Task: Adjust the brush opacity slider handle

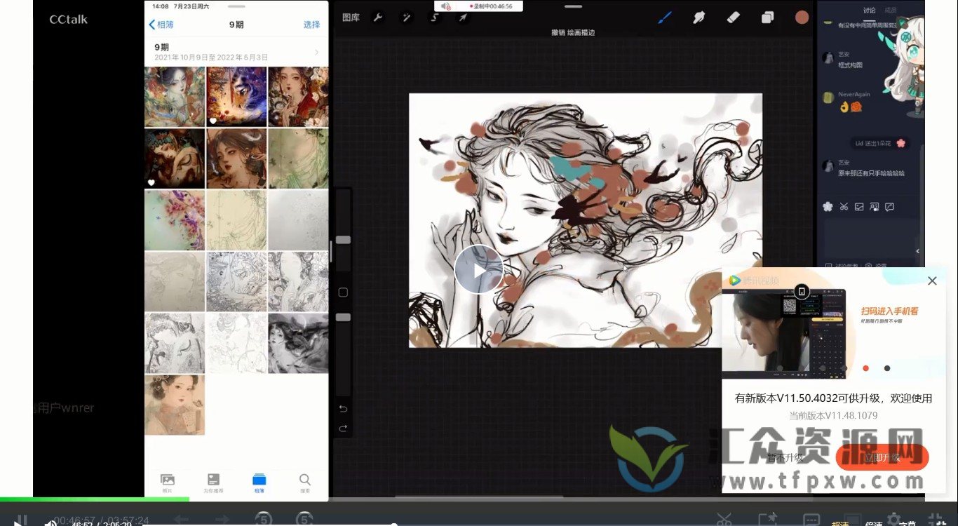Action: click(343, 317)
